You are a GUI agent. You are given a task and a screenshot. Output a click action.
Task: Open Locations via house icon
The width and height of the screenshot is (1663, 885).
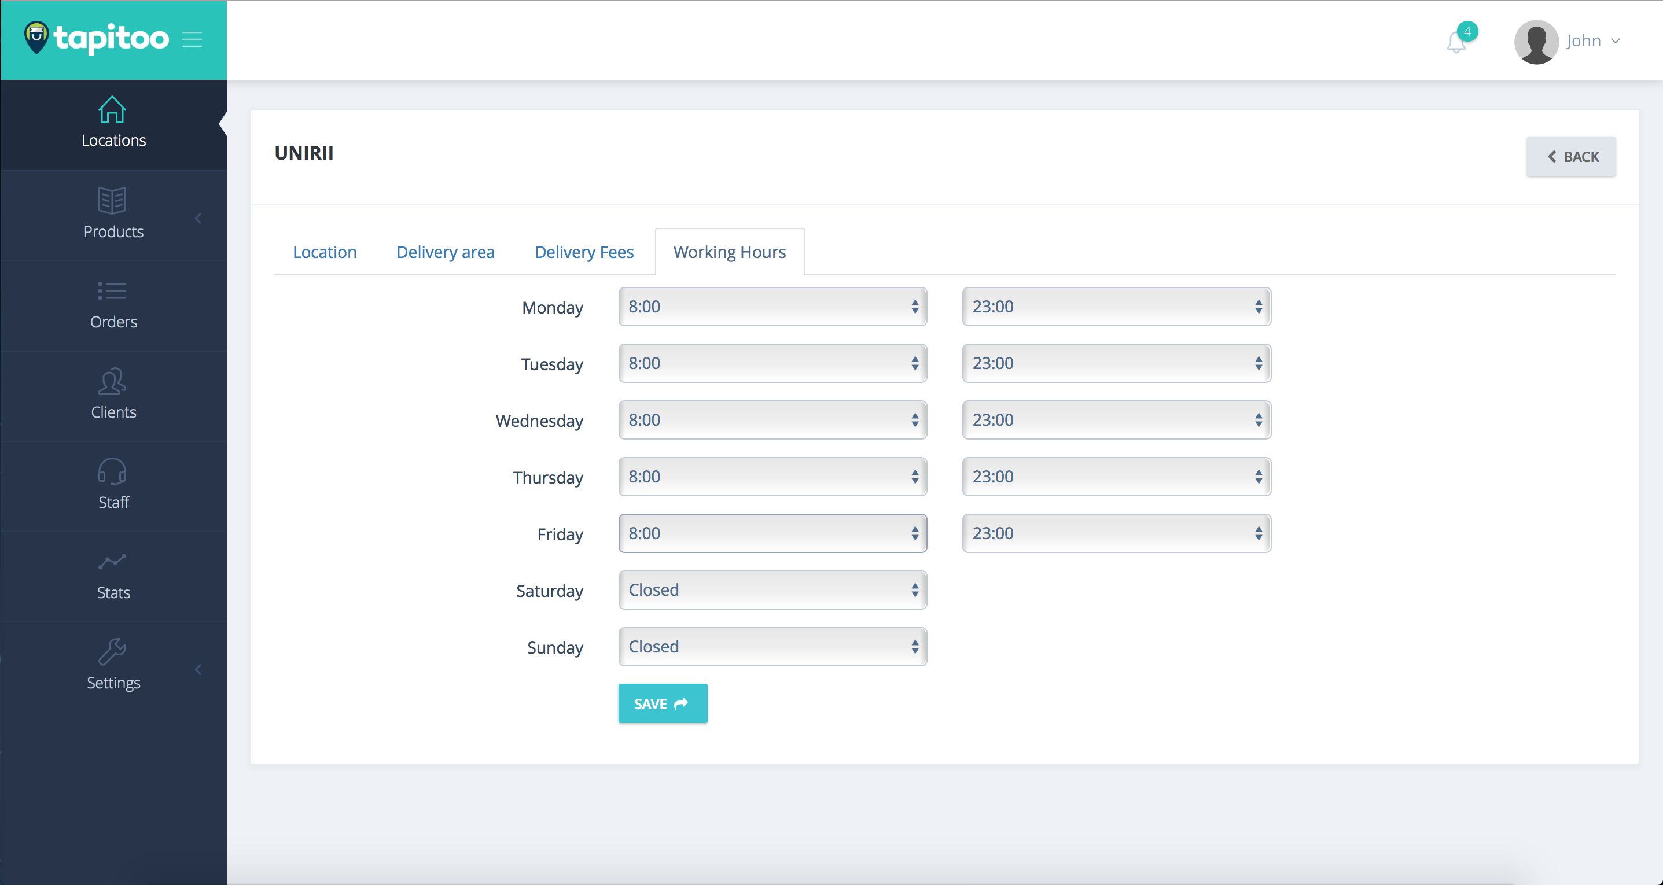click(x=112, y=110)
